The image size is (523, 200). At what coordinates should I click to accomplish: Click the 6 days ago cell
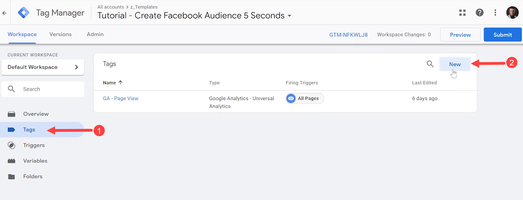[425, 98]
